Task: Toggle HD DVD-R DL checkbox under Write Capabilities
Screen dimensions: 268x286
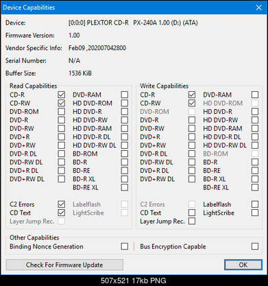Action: click(x=255, y=136)
